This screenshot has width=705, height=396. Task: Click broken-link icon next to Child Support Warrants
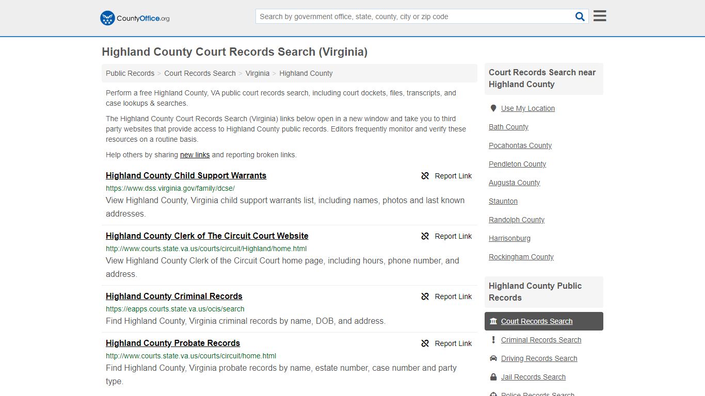(x=425, y=176)
